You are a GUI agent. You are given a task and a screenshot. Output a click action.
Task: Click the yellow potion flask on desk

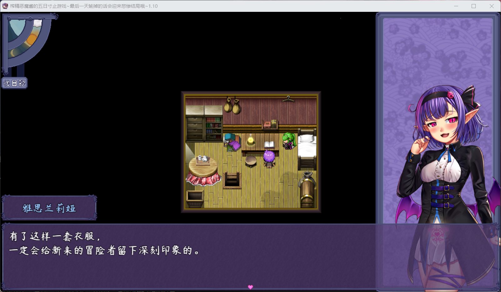tap(250, 140)
